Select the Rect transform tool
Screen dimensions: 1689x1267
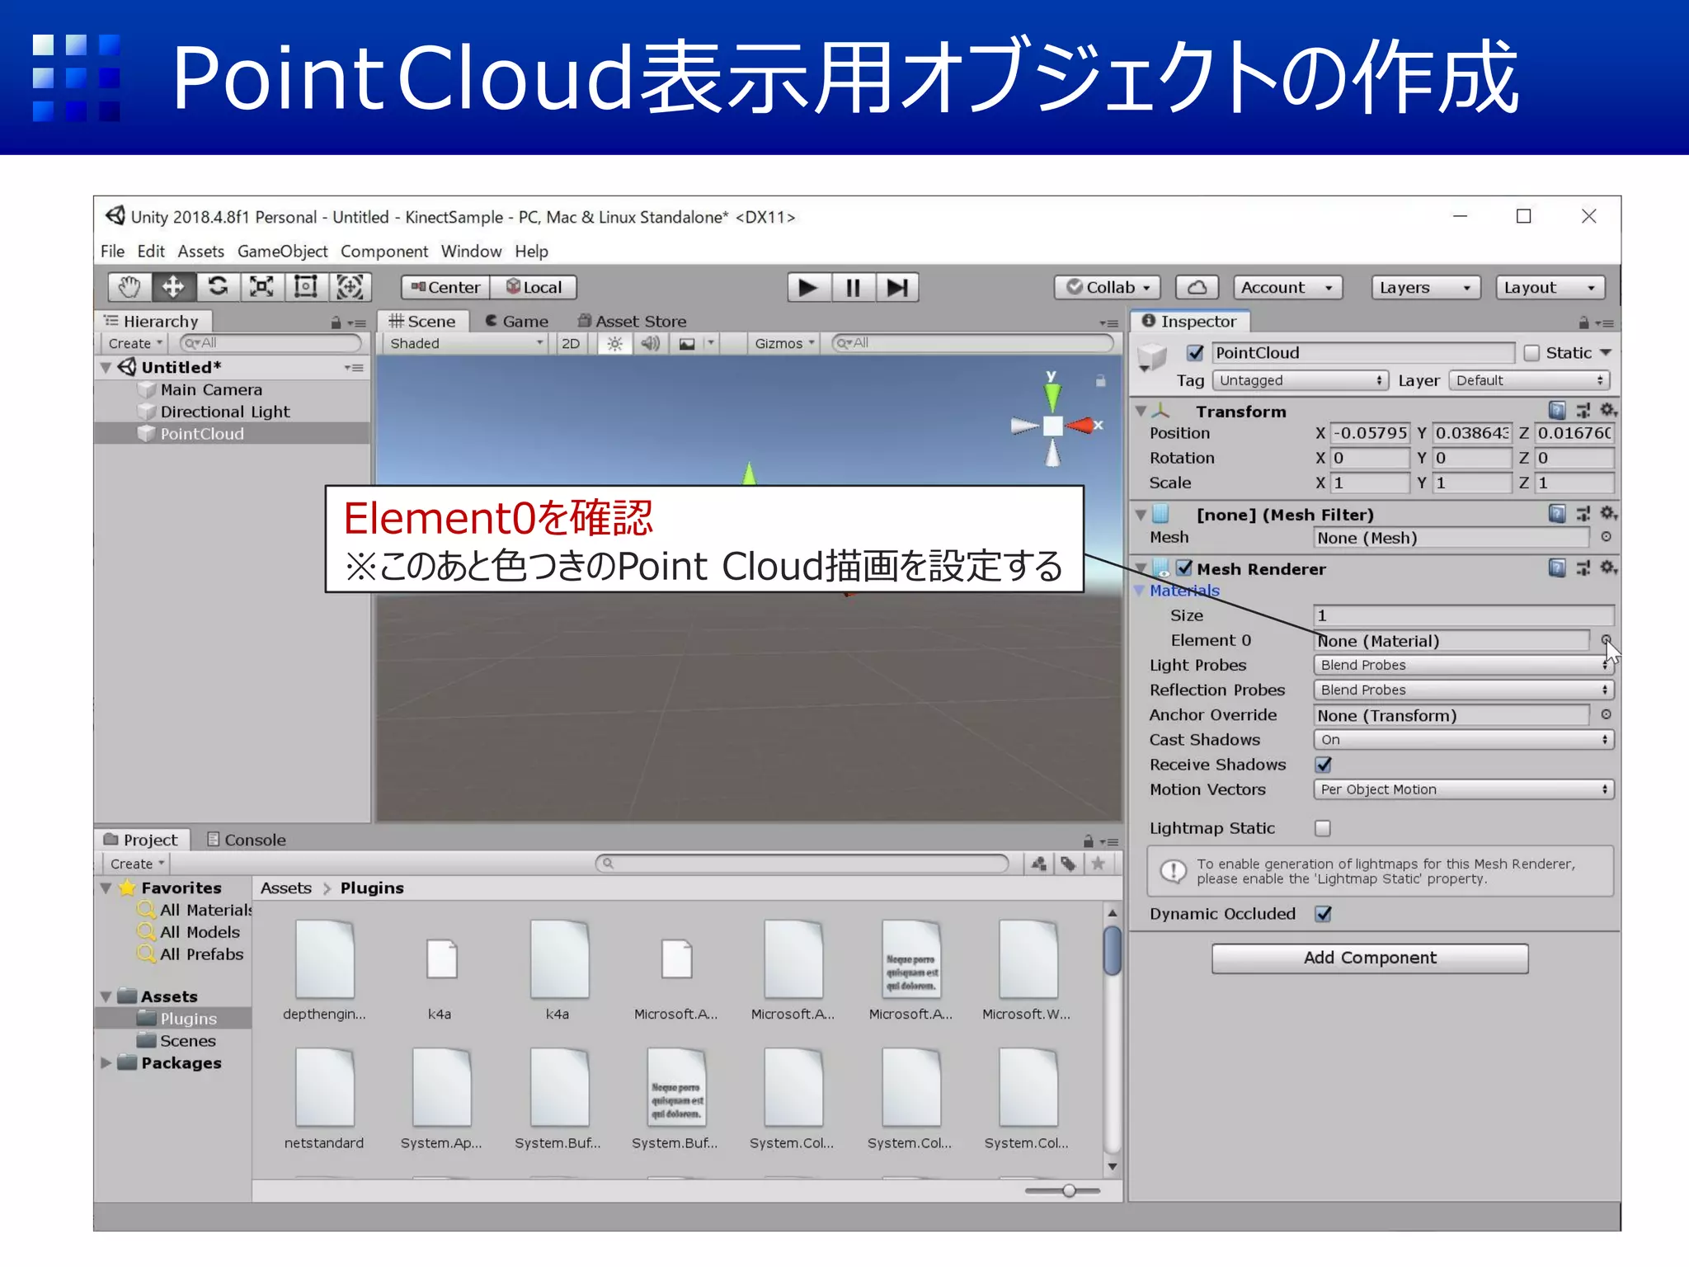[x=306, y=287]
